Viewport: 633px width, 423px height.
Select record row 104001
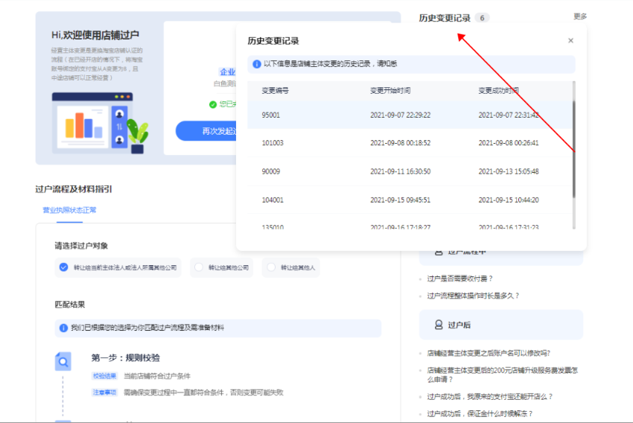pos(410,200)
